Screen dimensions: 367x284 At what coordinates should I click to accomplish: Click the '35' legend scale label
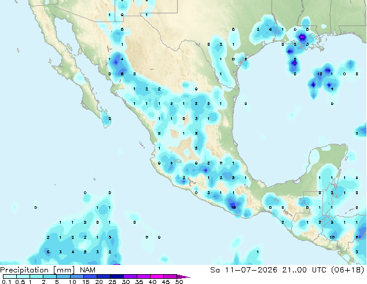pyautogui.click(x=139, y=282)
